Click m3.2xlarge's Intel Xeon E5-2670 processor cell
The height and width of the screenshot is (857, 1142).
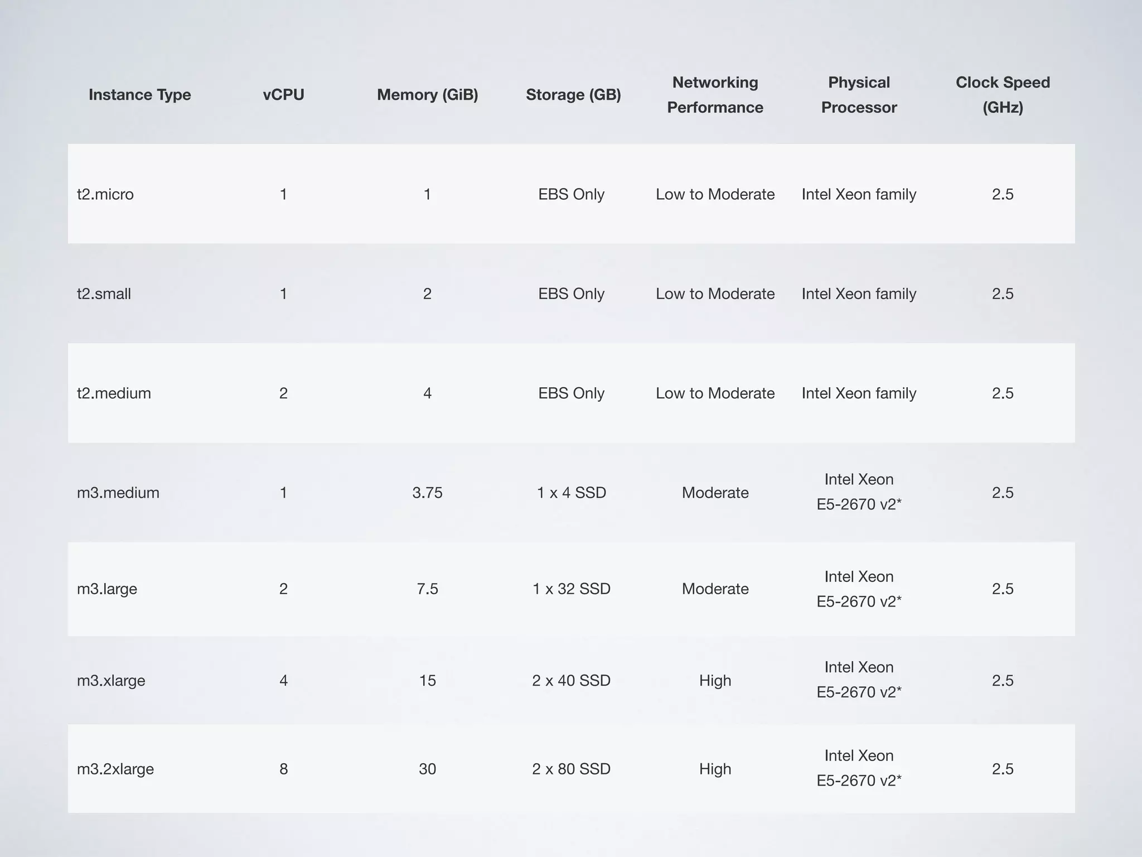859,768
